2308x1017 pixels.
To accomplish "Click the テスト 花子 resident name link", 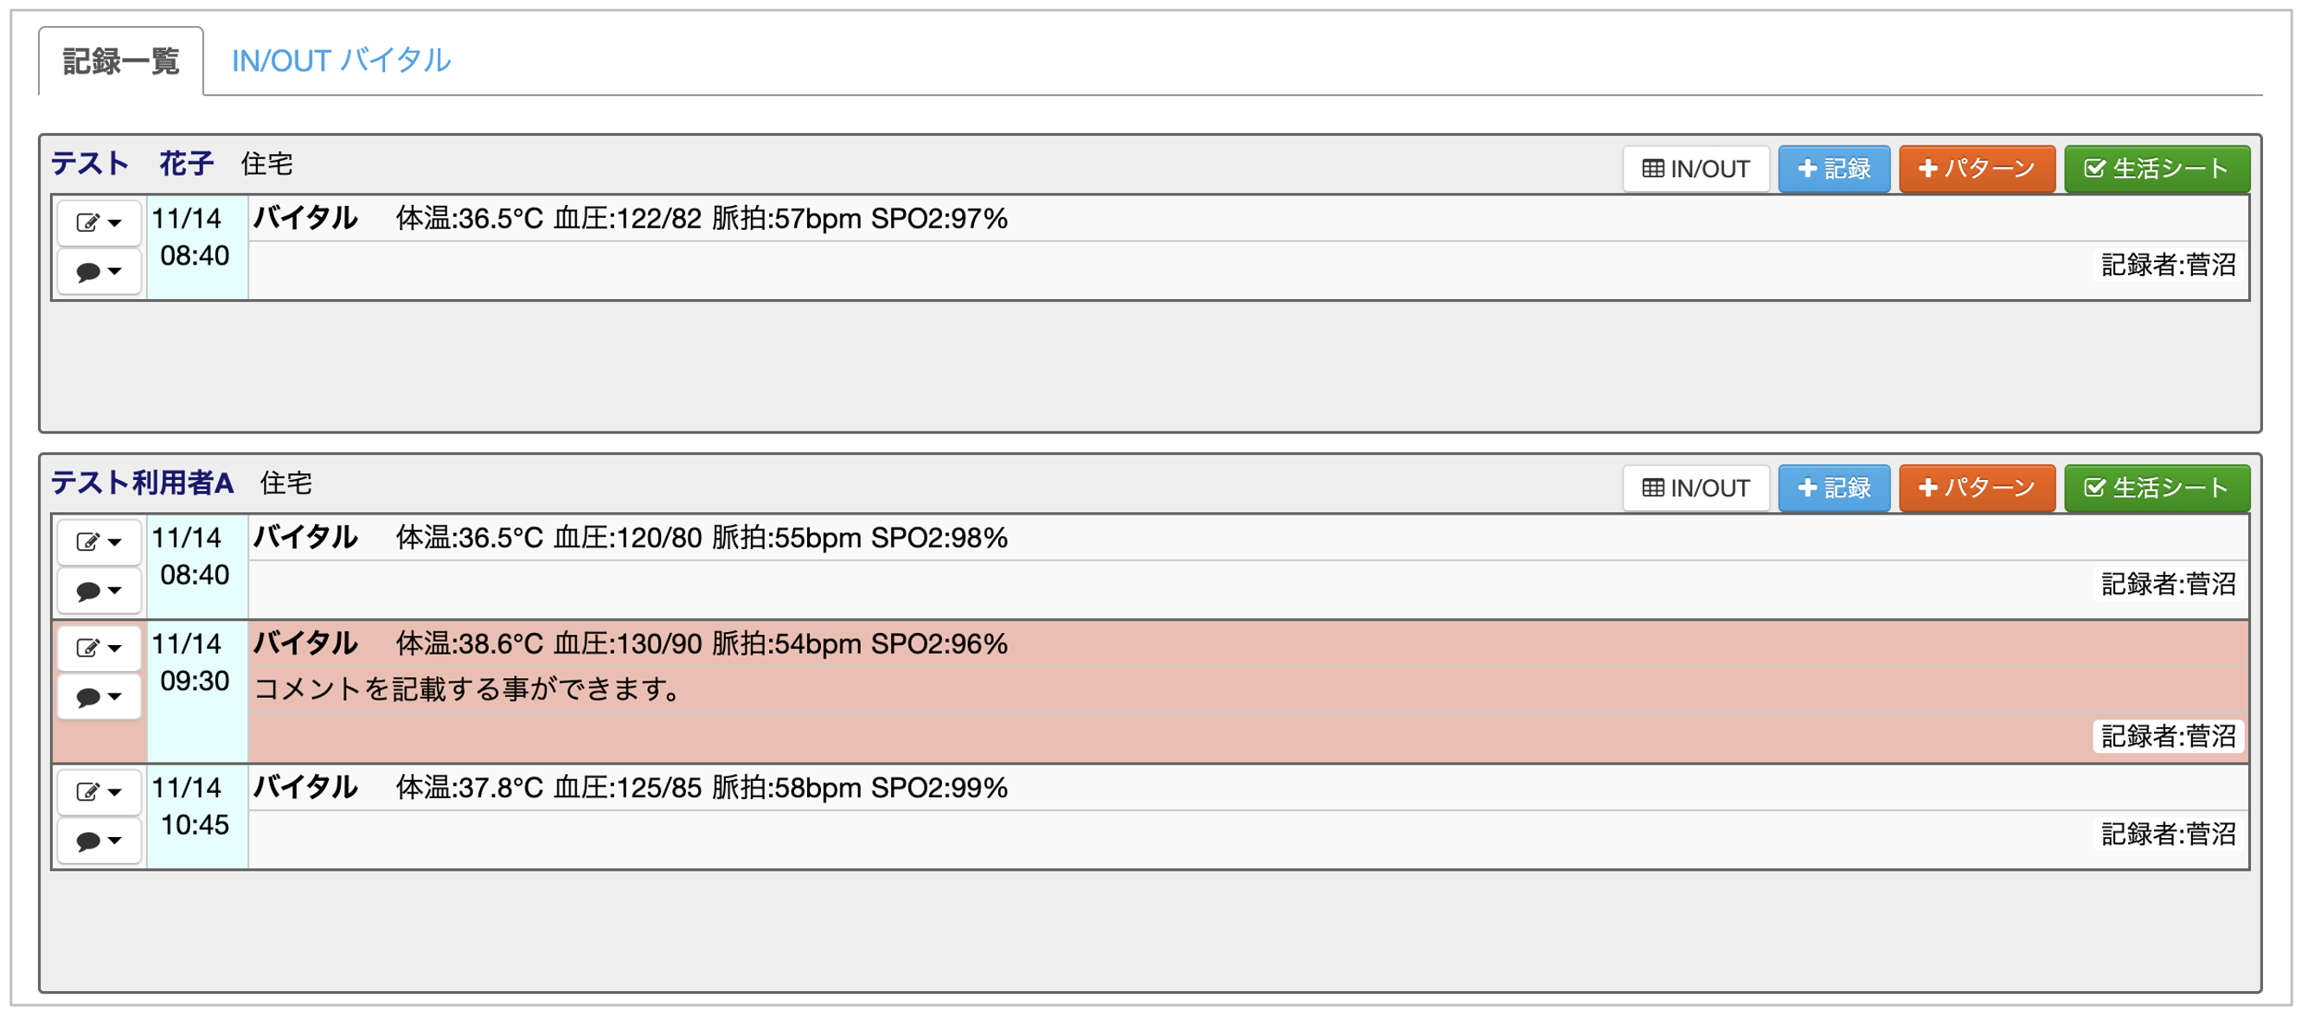I will pos(132,164).
